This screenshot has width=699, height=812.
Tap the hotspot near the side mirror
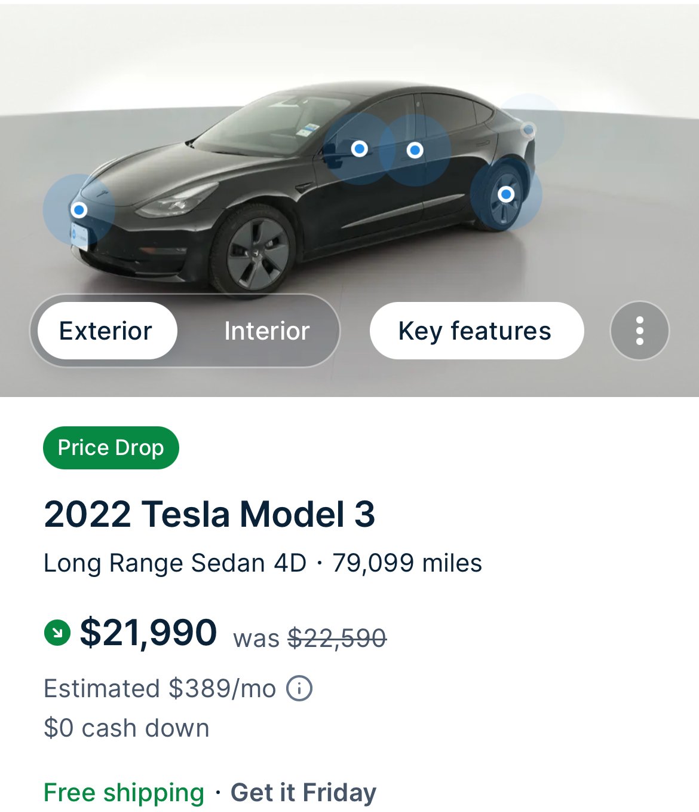359,148
